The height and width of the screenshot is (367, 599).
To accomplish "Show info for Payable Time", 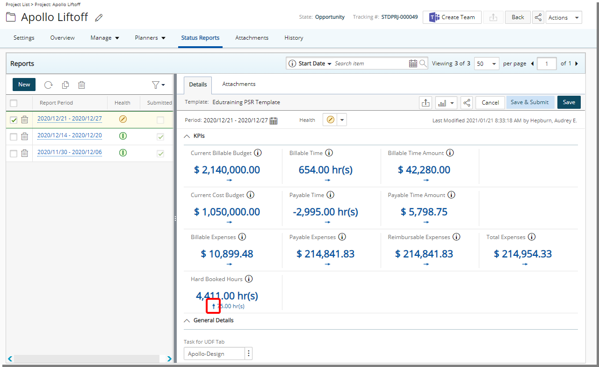I will click(330, 195).
